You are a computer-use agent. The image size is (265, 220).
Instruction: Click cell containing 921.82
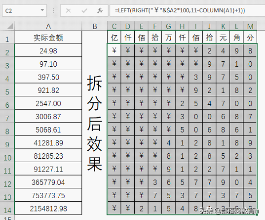[48, 90]
